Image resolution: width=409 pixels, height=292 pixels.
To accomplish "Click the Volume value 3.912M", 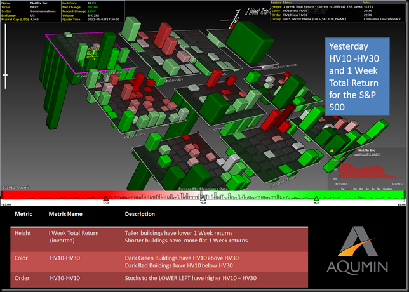I will (93, 15).
